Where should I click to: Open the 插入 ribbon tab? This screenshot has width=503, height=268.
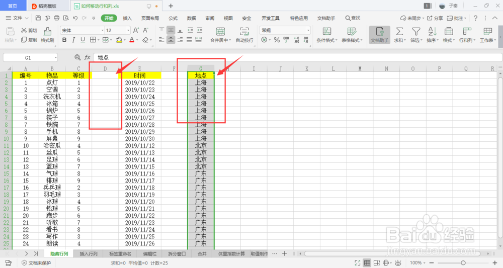pyautogui.click(x=127, y=18)
